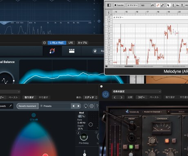Click the vertical slider below Pre-Delay
Image resolution: width=188 pixels, height=156 pixels.
click(x=85, y=153)
